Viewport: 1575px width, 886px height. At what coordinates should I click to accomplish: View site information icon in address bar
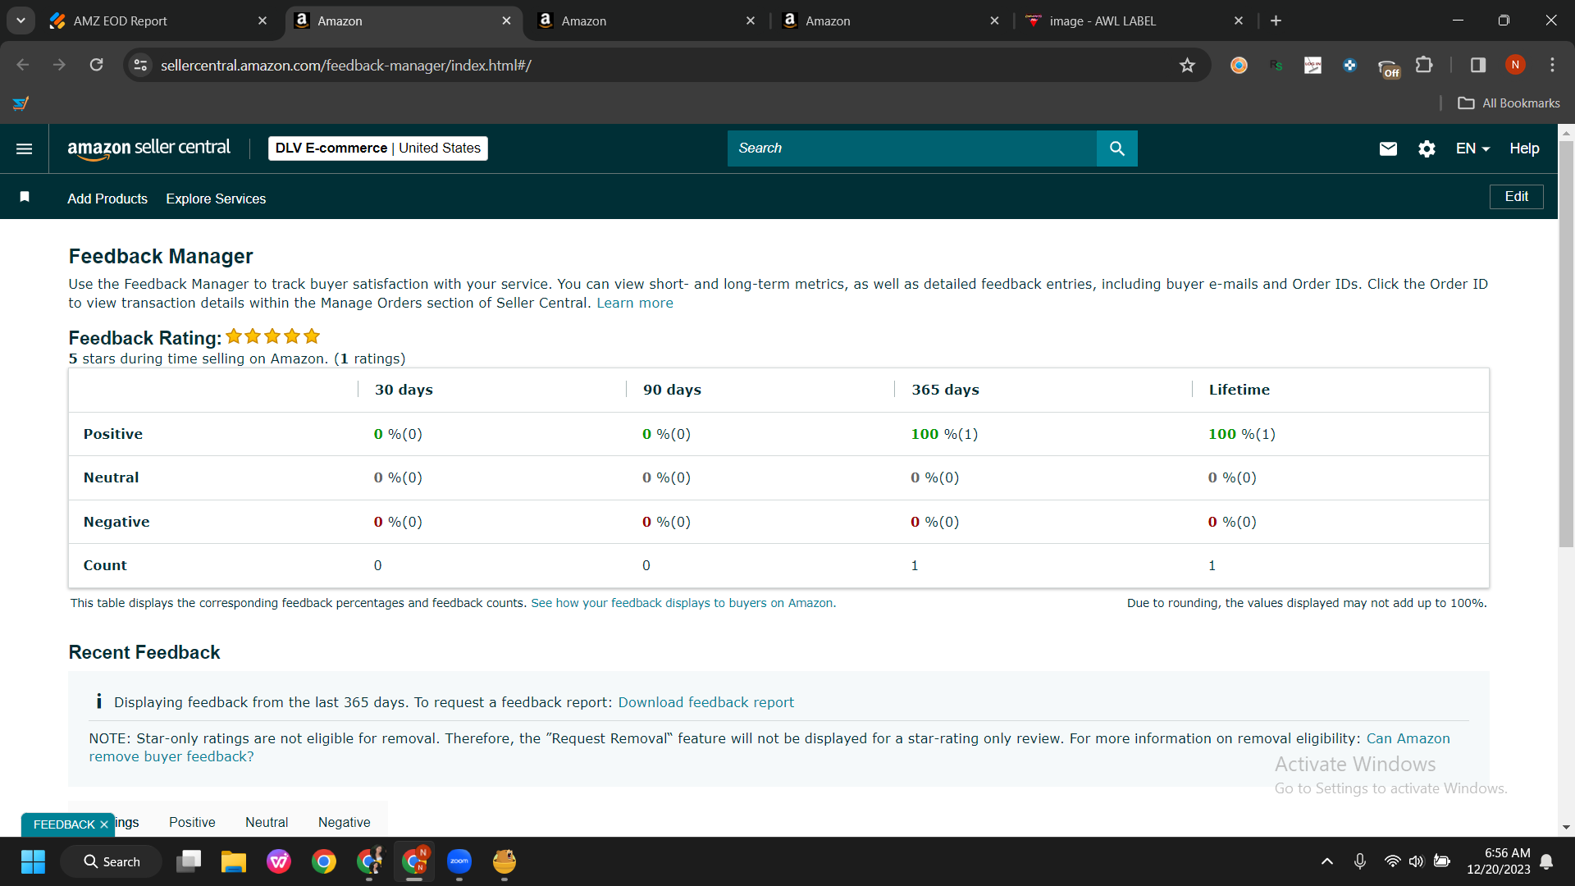pos(140,65)
